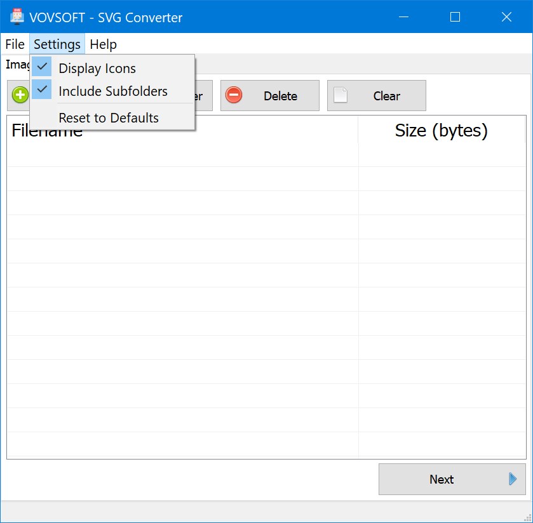Screen dimensions: 533x523
Task: Select Reset to Defaults
Action: (107, 117)
